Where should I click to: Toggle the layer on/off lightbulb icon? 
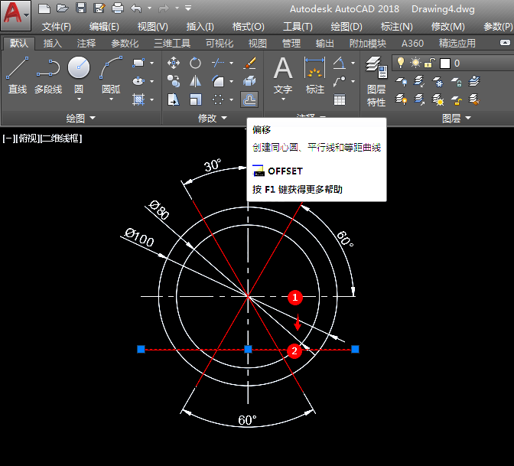pos(400,63)
